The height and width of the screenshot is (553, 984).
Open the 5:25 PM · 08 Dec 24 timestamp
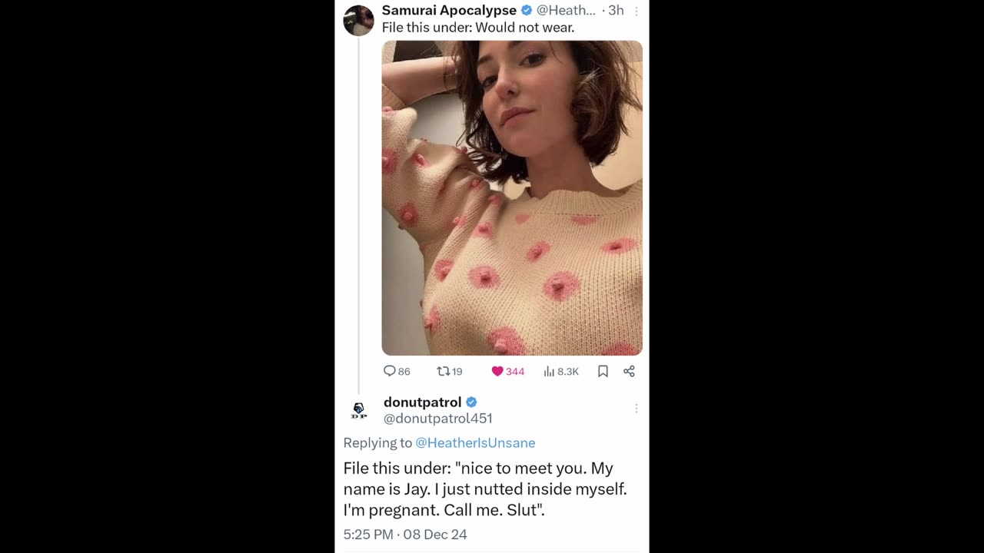point(405,534)
